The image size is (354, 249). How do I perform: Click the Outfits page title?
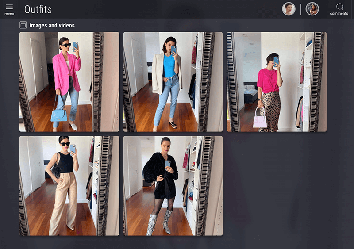(38, 9)
